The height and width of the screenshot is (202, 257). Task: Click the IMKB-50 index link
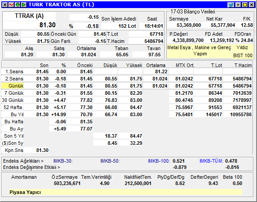click(x=110, y=161)
